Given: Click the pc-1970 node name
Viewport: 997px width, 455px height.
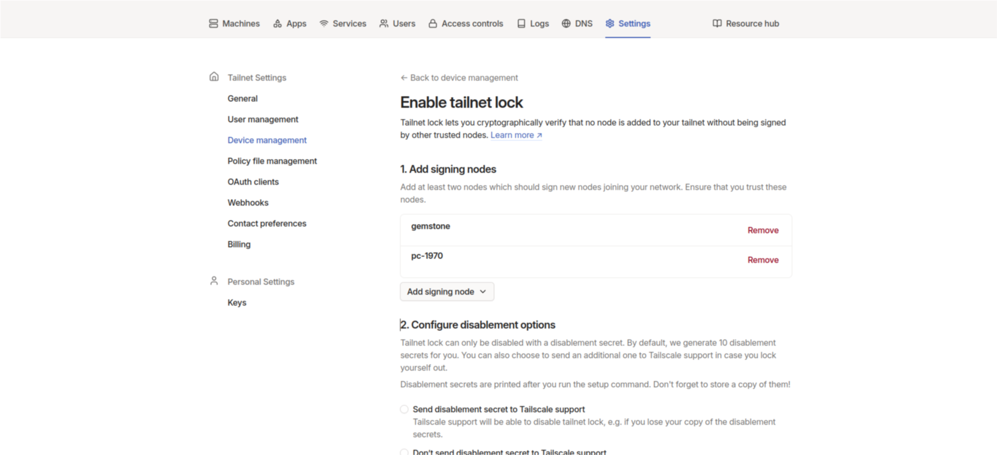Looking at the screenshot, I should [427, 256].
